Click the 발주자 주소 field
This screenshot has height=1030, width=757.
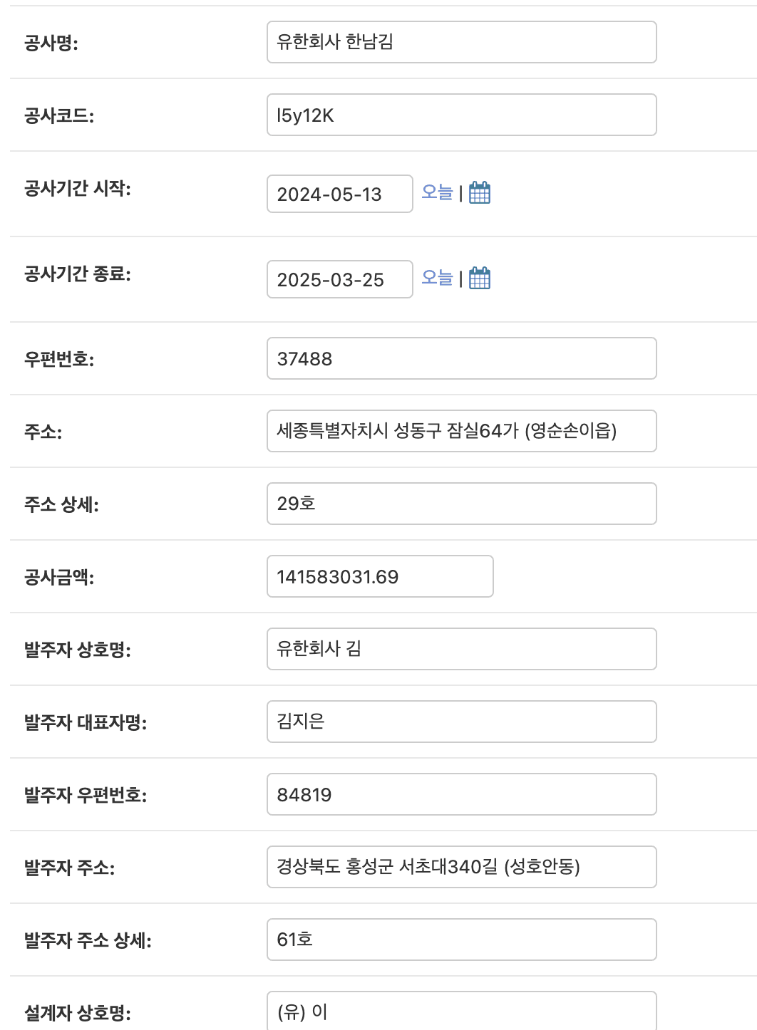(461, 867)
